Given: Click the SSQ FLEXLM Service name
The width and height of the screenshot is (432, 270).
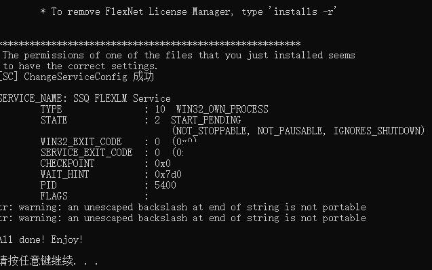Looking at the screenshot, I should [122, 98].
